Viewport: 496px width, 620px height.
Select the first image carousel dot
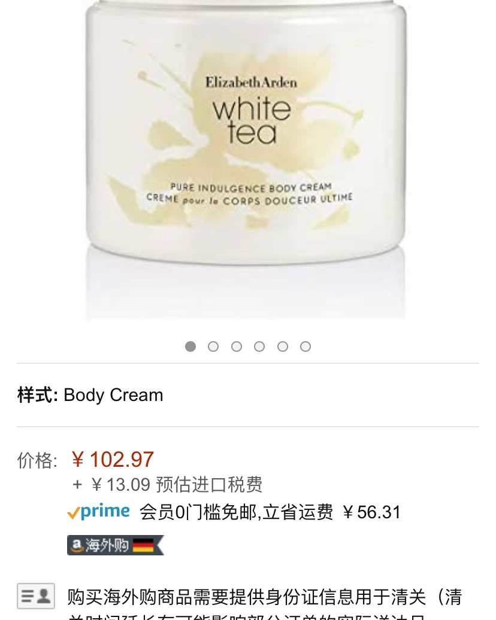point(190,347)
